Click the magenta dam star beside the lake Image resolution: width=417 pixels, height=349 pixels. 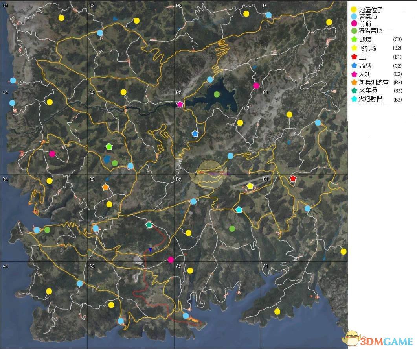(x=180, y=104)
